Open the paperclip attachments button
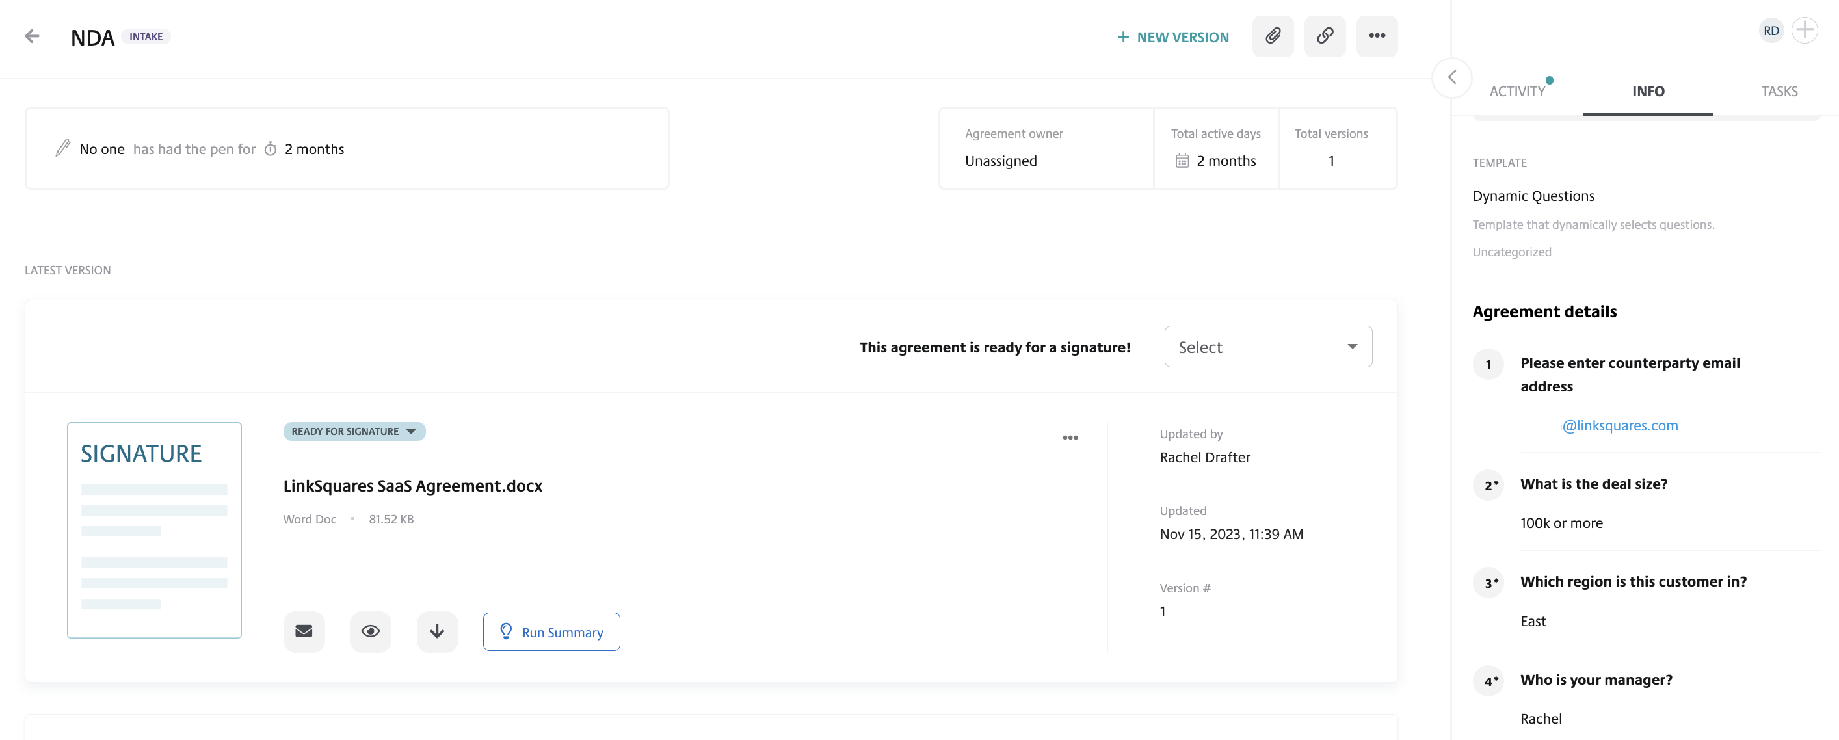The image size is (1839, 740). (x=1272, y=36)
